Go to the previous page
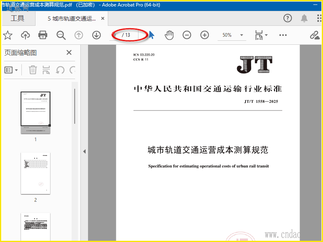 tap(79, 35)
